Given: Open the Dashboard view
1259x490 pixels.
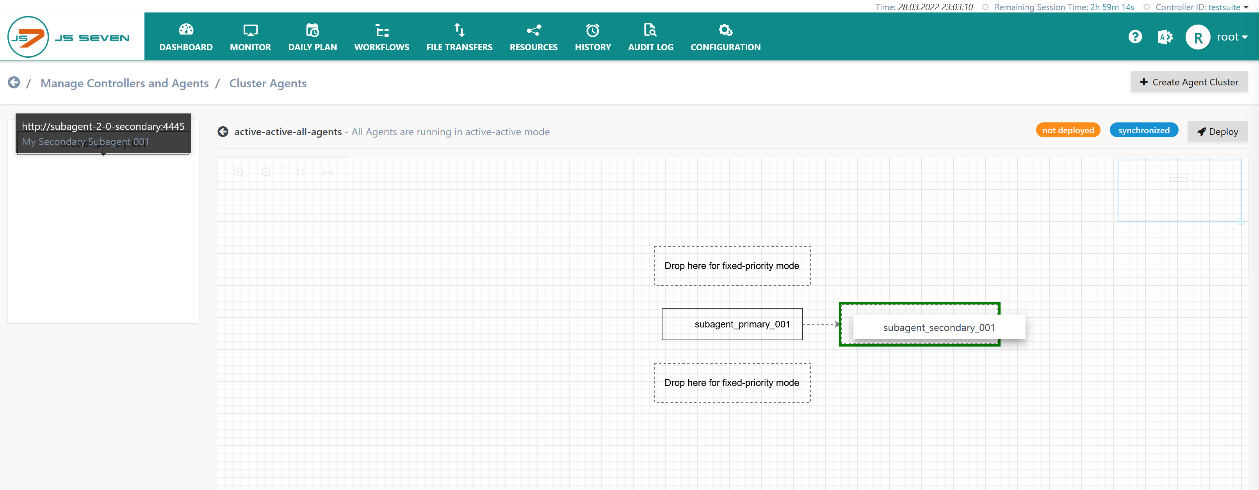Looking at the screenshot, I should coord(186,37).
